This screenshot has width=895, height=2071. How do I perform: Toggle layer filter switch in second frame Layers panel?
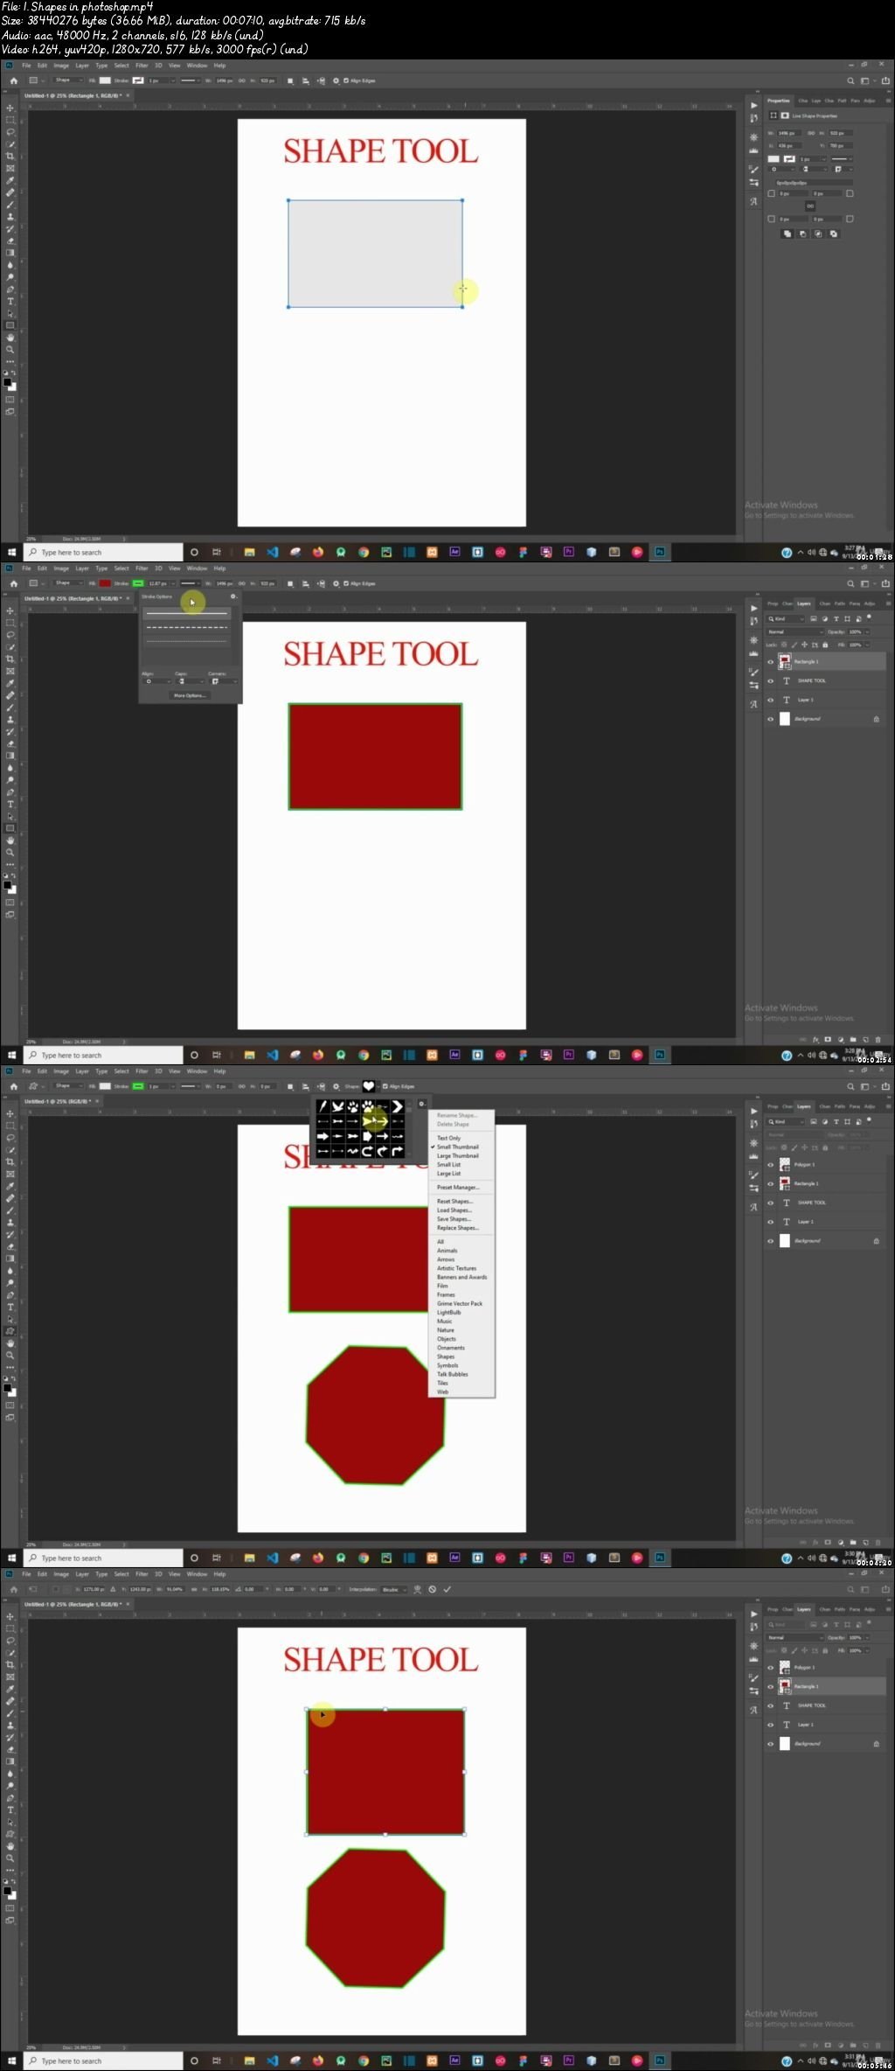[869, 617]
